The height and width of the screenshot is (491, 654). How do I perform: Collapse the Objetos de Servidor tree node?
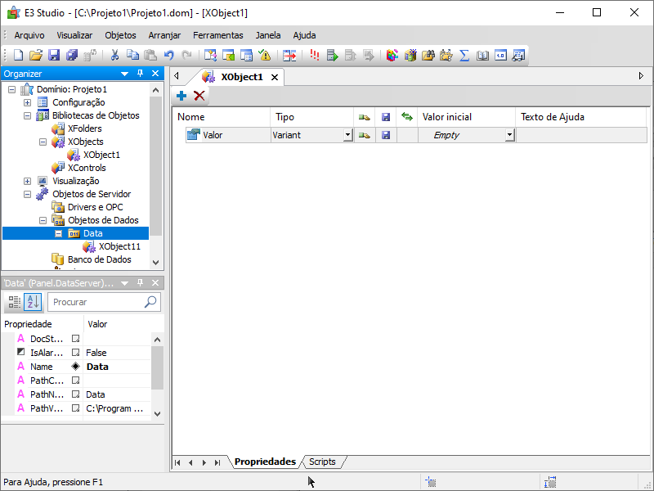28,194
